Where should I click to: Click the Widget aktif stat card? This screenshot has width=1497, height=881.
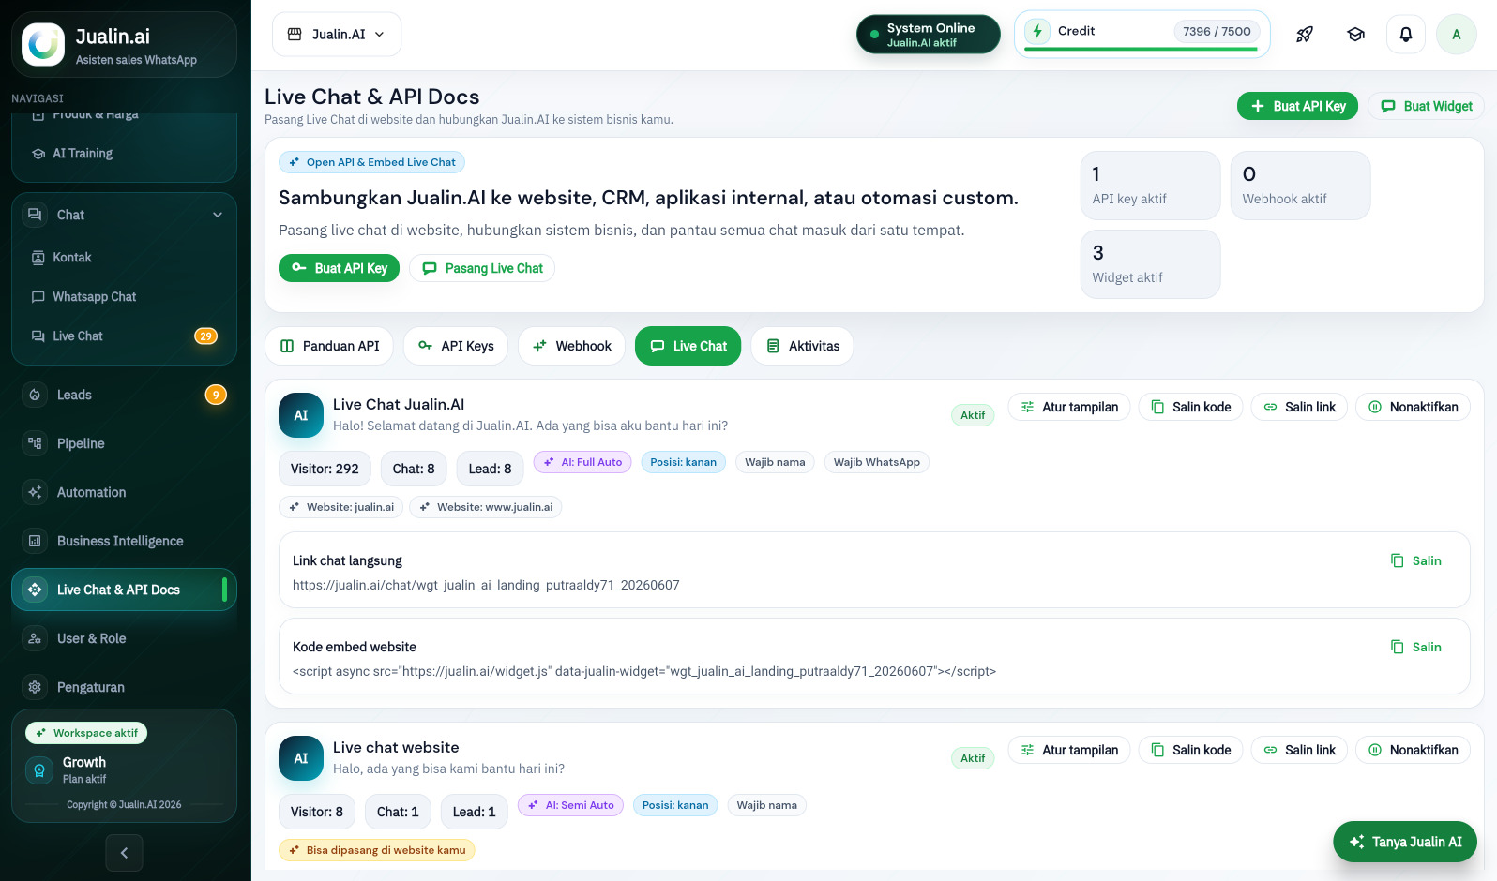(x=1151, y=264)
